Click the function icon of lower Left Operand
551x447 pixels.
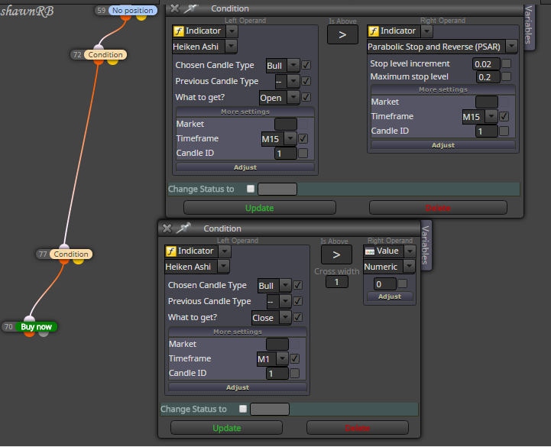170,251
